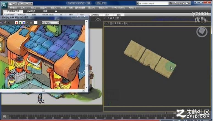The width and height of the screenshot is (213, 121).
Task: Open the 组(G) menu
Action: pos(34,8)
